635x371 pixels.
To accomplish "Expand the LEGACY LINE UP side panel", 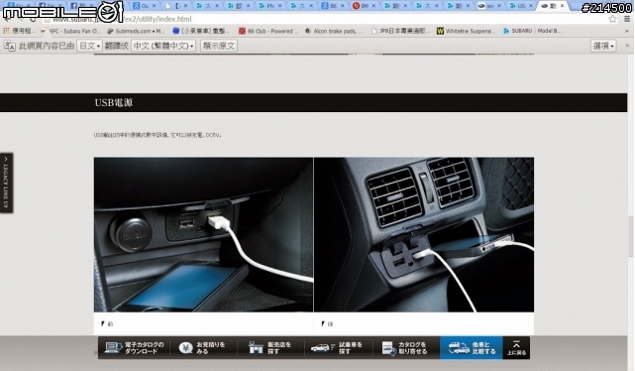I will point(6,183).
